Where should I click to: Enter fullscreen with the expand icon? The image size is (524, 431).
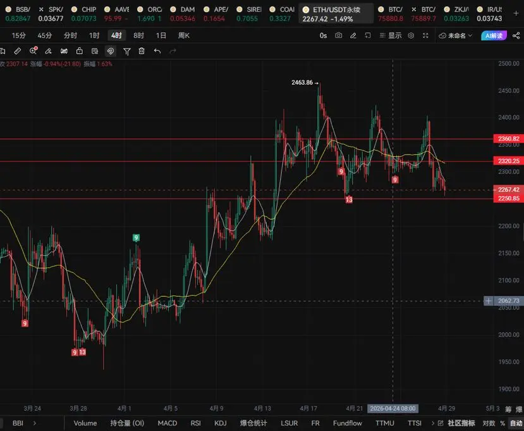click(x=425, y=35)
